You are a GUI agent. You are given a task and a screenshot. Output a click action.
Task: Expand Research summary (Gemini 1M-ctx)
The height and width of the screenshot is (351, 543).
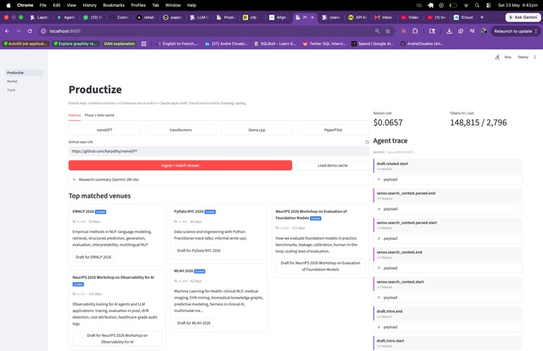[x=219, y=180]
